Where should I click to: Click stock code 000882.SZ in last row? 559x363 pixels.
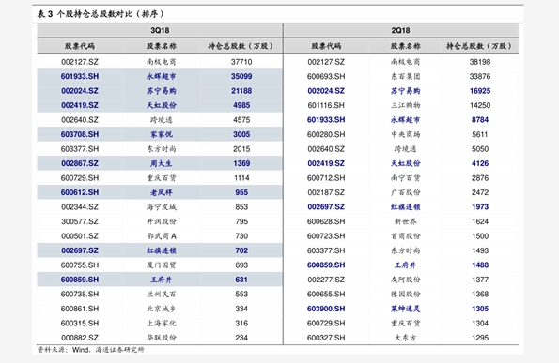click(x=80, y=338)
